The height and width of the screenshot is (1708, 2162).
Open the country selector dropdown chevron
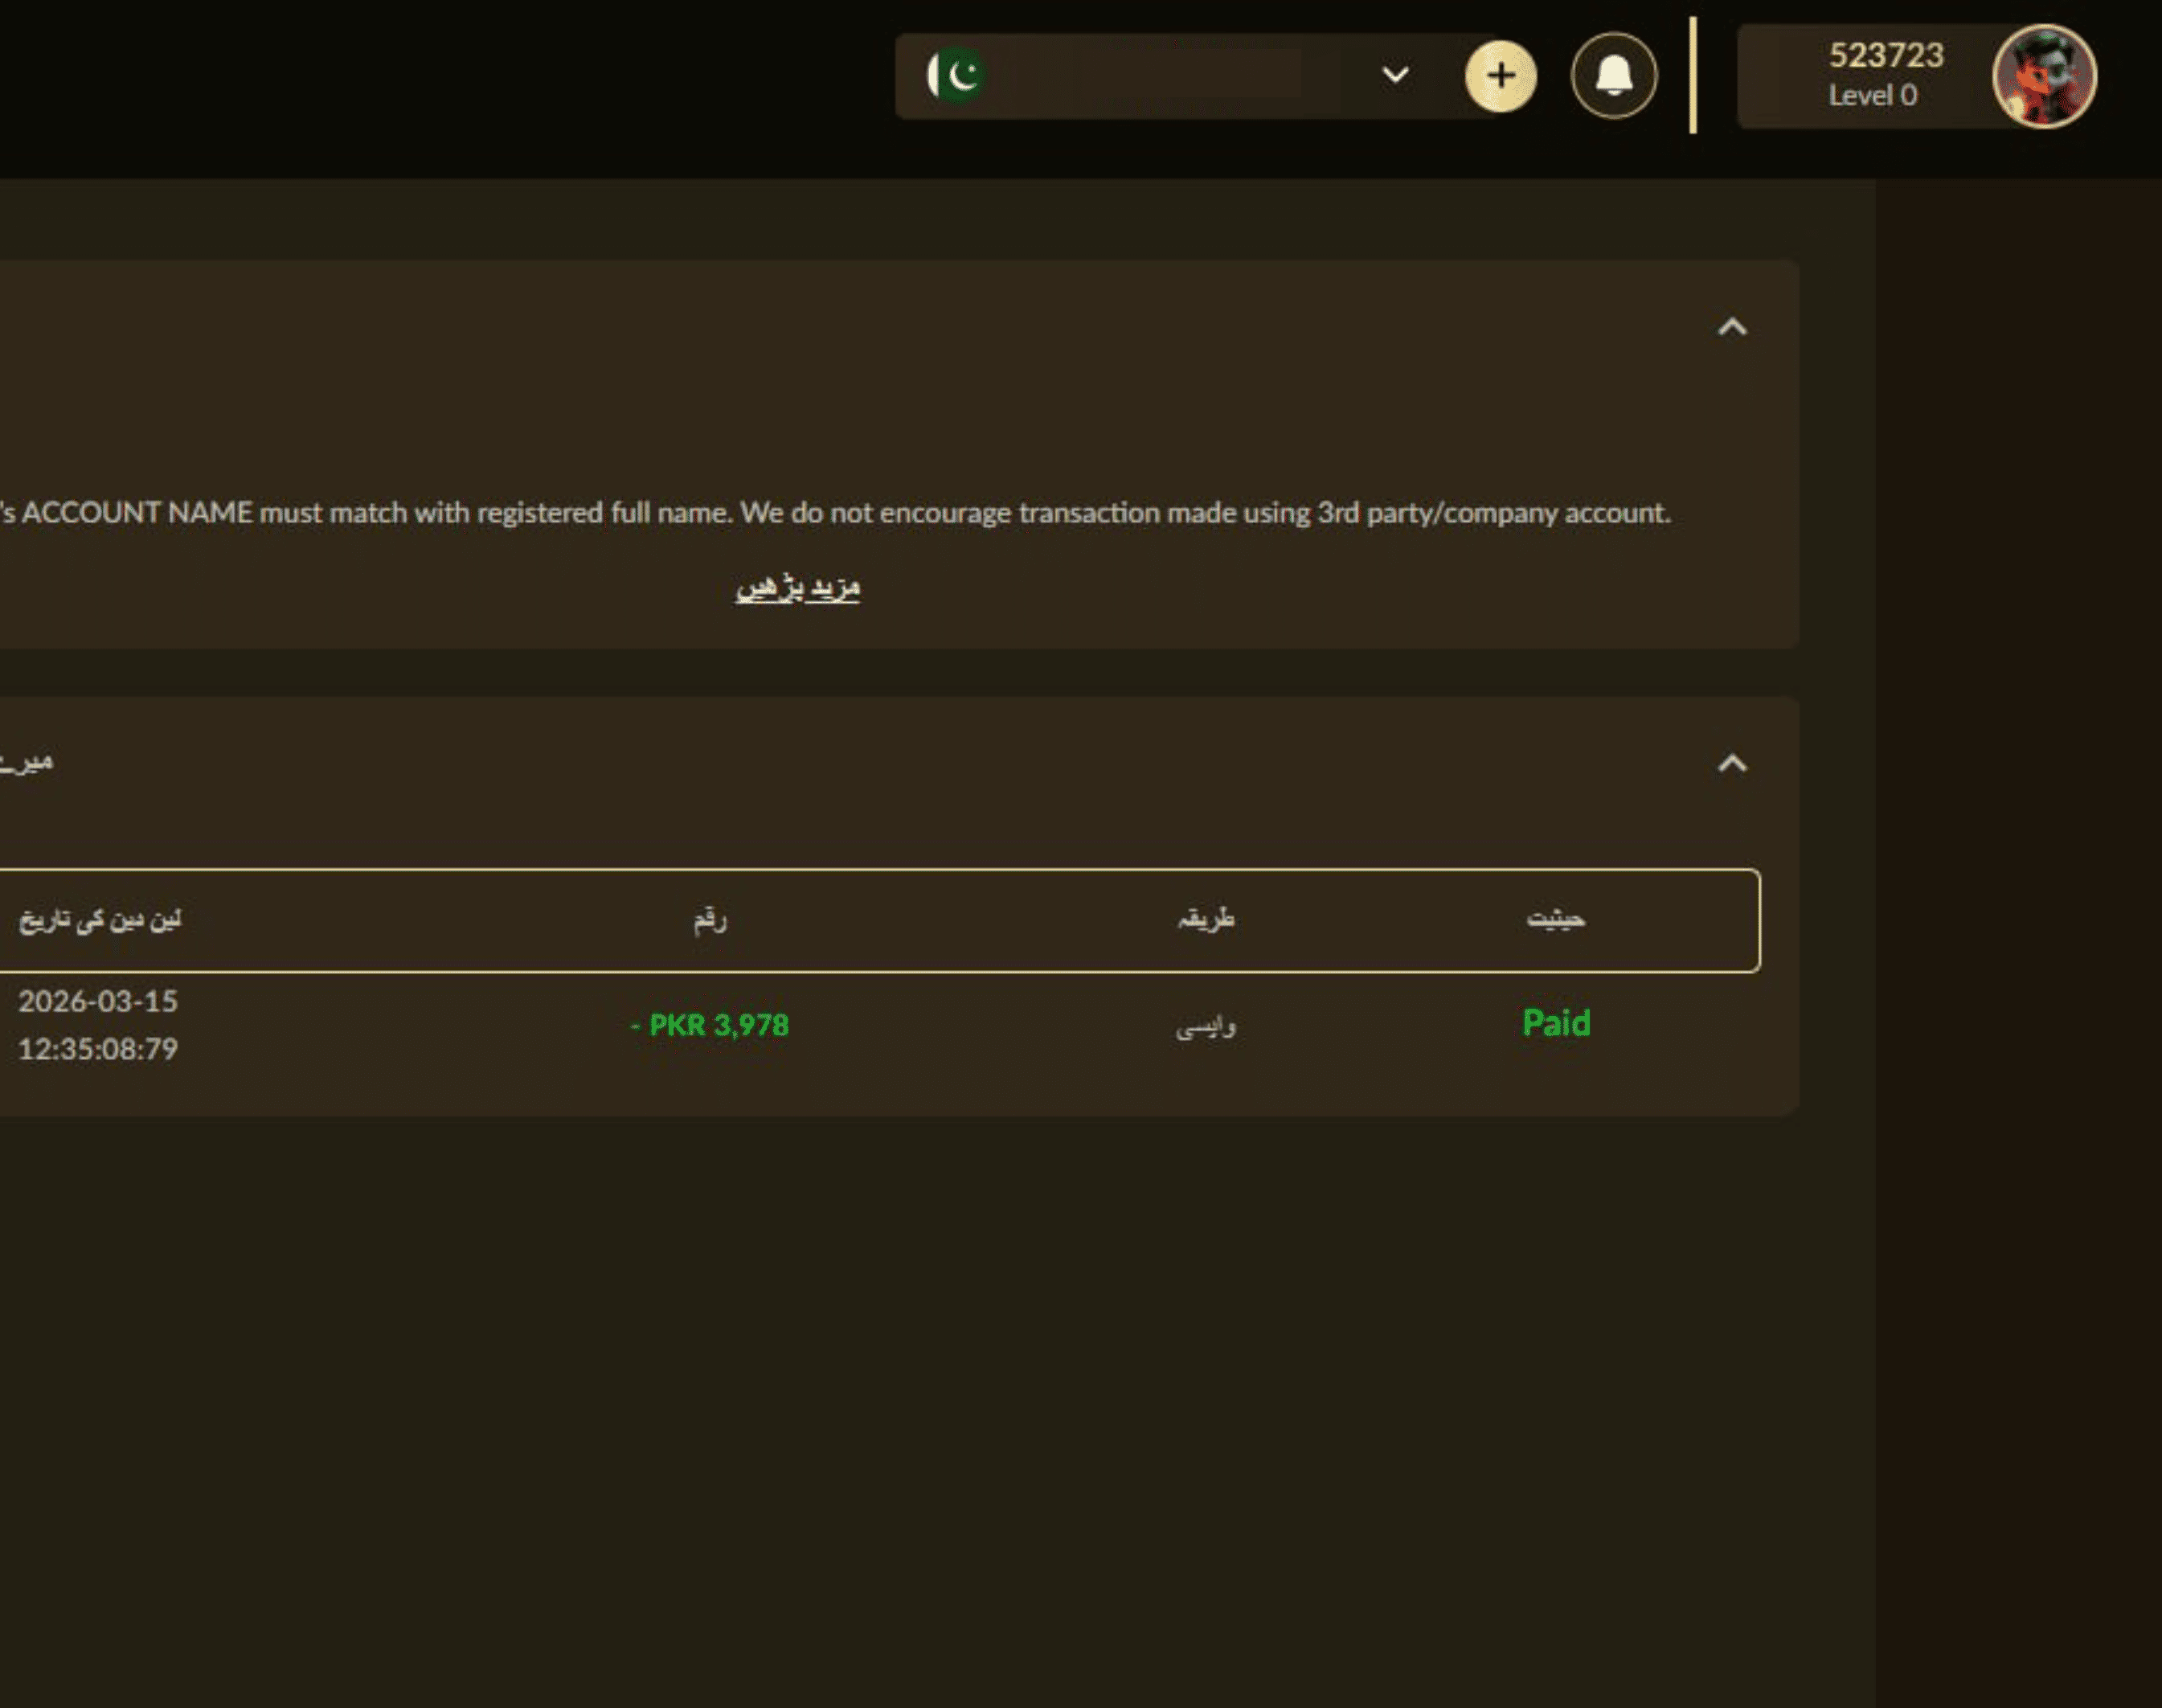[x=1394, y=75]
